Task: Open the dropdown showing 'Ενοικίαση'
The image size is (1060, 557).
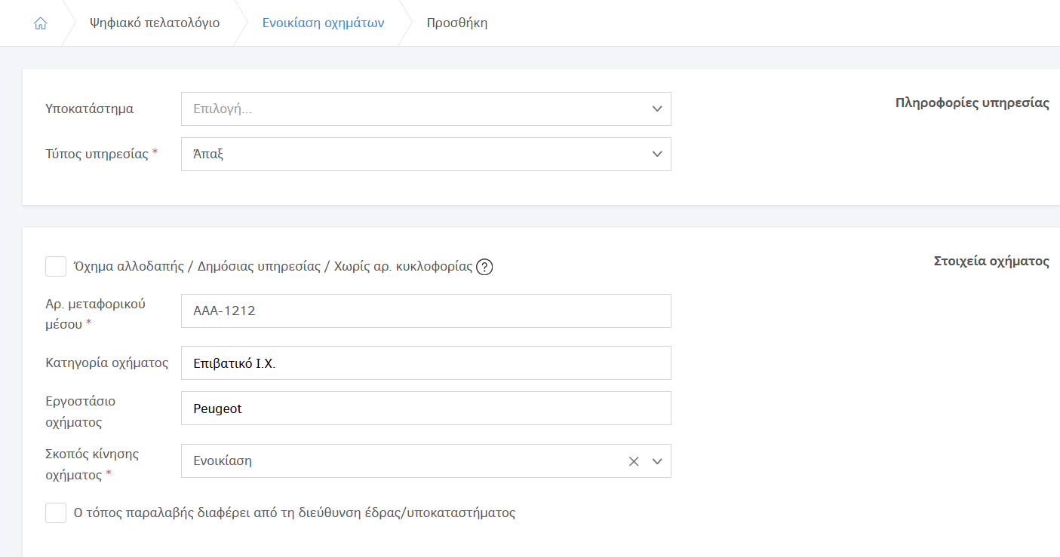Action: click(400, 461)
